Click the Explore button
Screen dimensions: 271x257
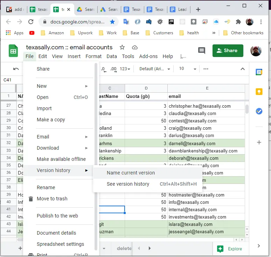click(x=230, y=249)
